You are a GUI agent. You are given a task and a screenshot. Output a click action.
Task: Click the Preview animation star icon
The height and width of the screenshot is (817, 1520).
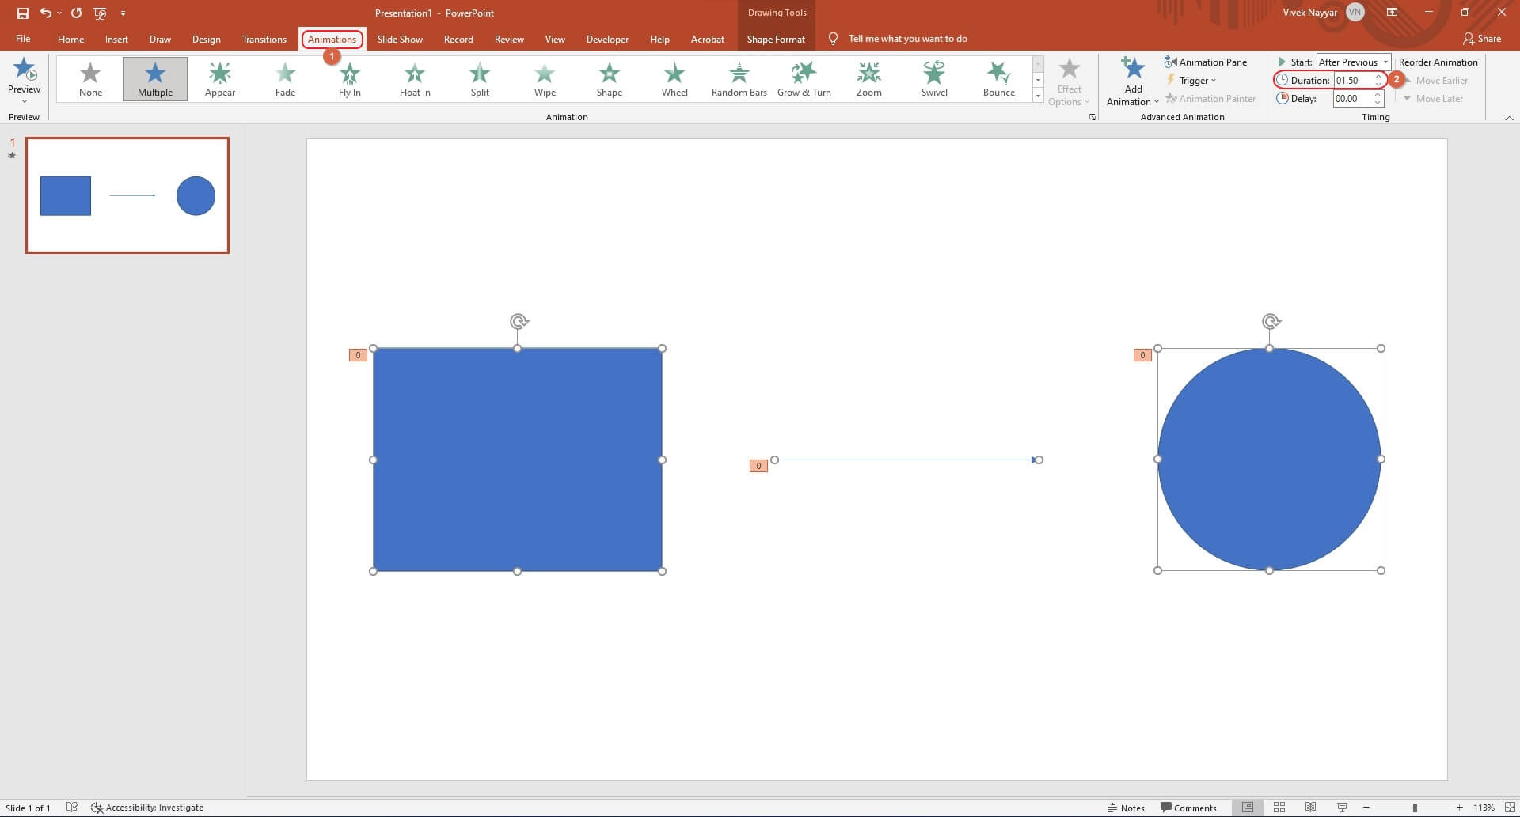(25, 70)
